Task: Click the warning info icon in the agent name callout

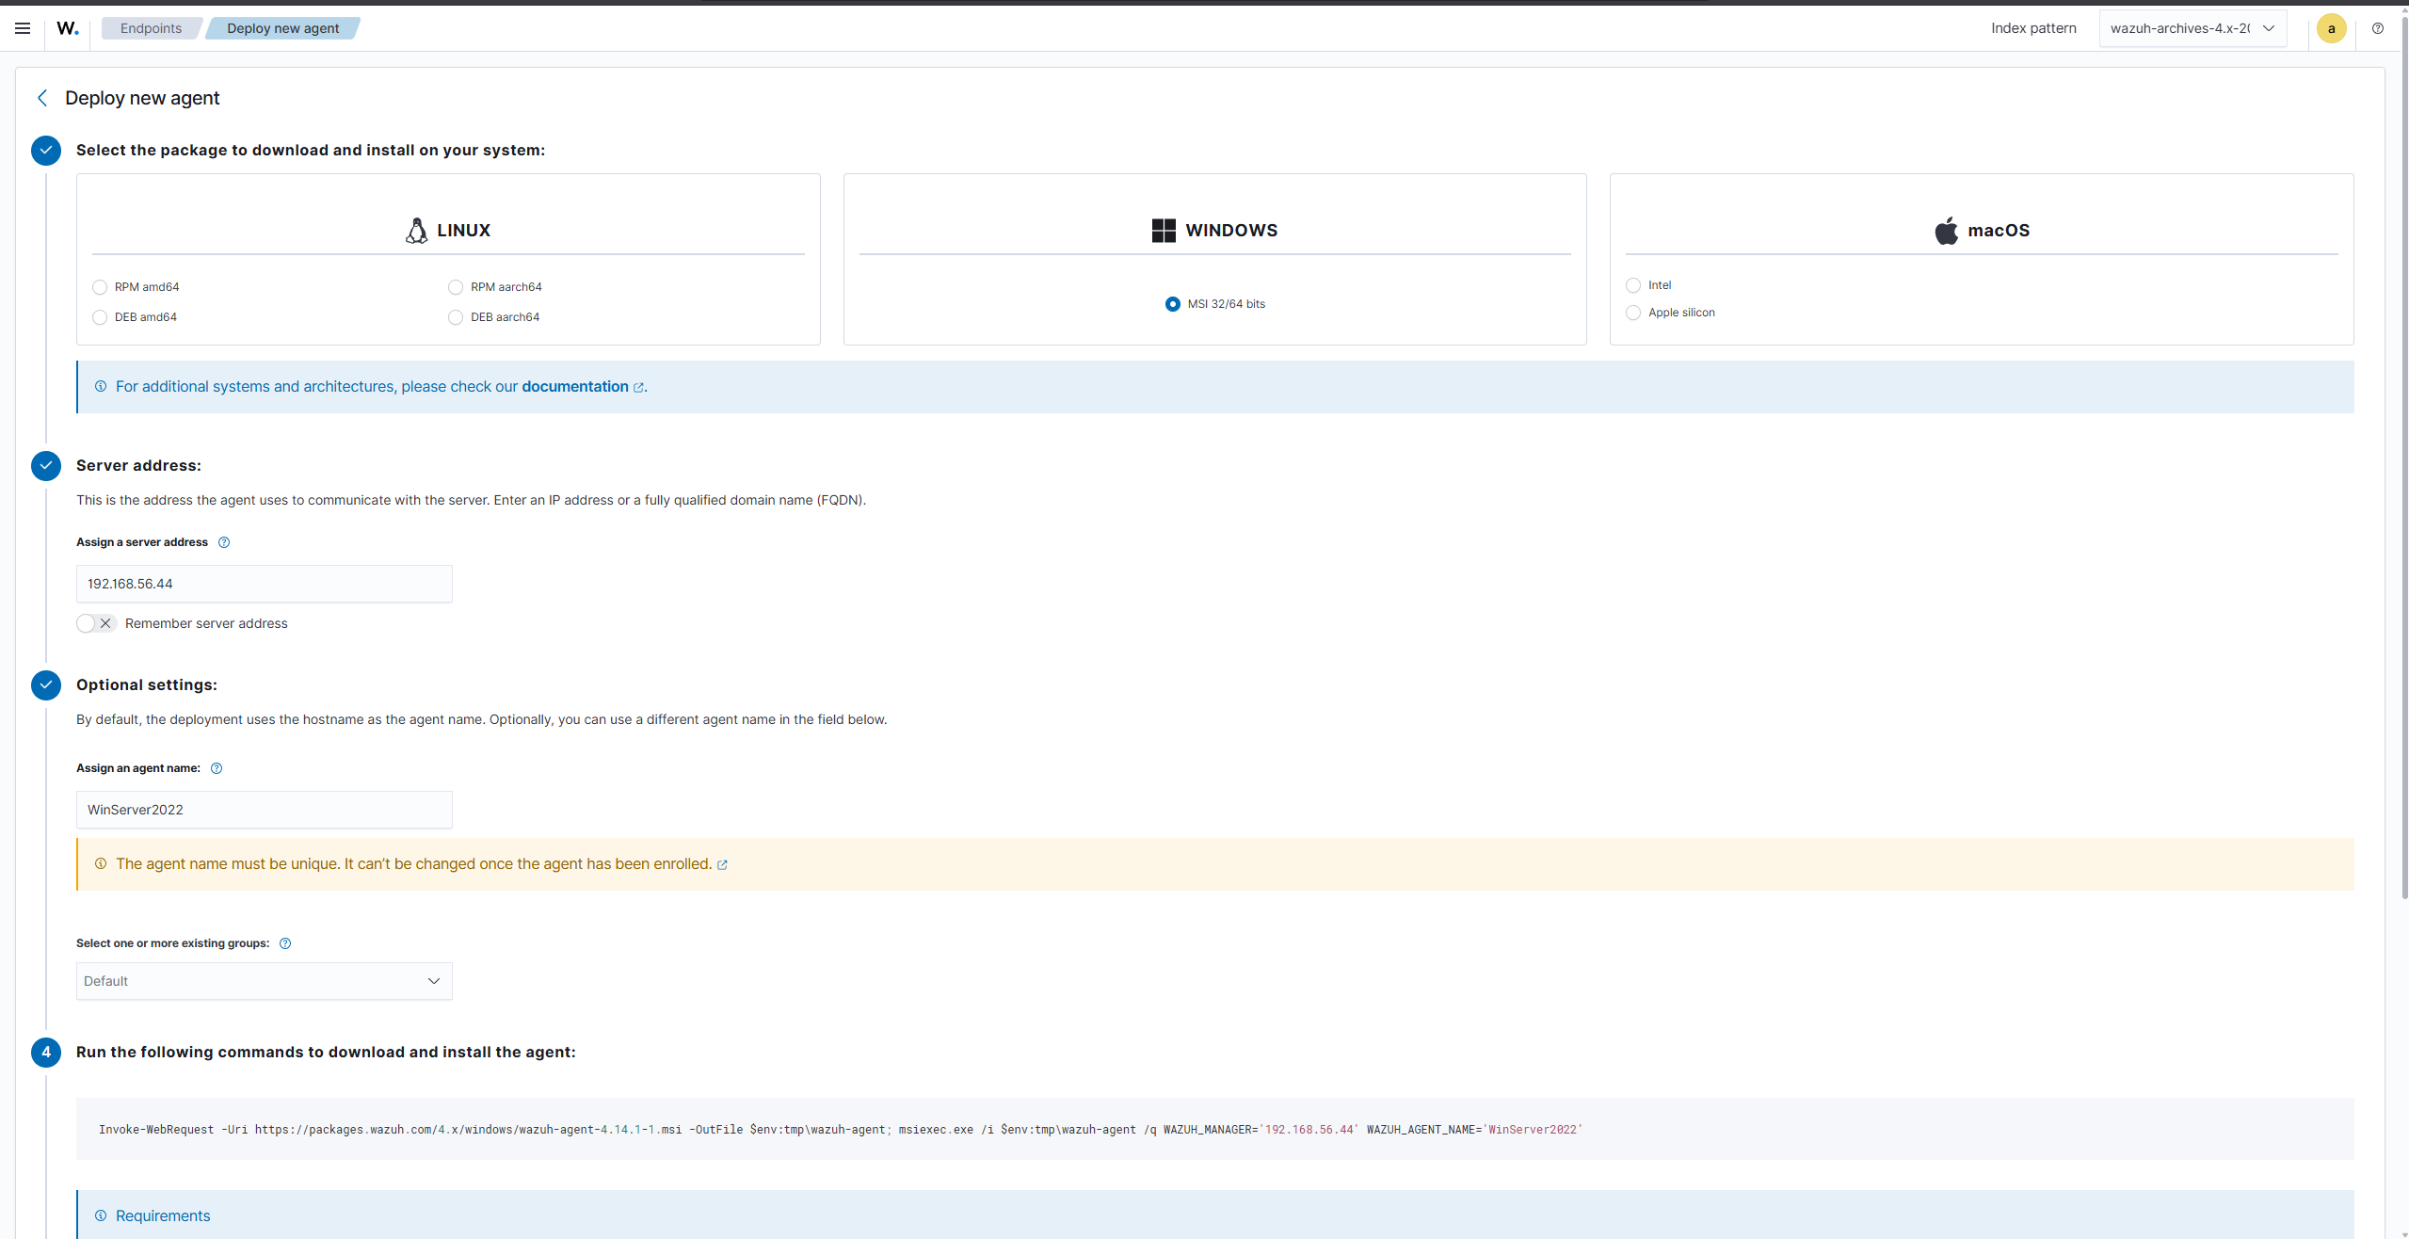Action: 101,863
